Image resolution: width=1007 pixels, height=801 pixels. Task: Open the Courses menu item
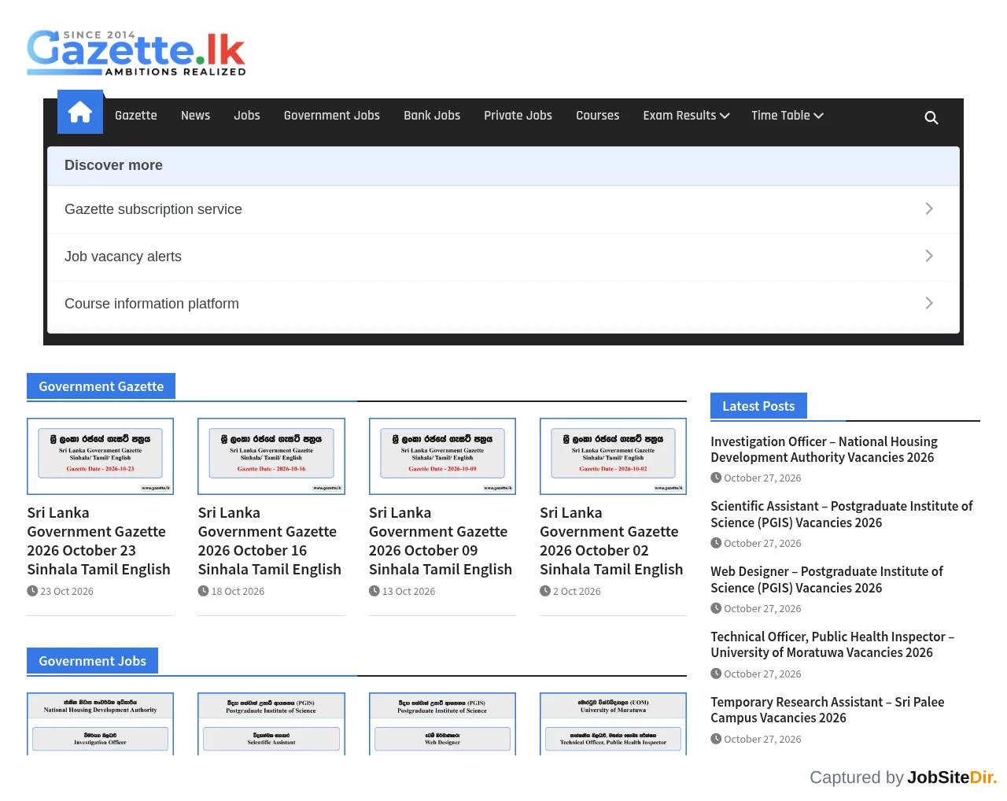click(x=598, y=116)
